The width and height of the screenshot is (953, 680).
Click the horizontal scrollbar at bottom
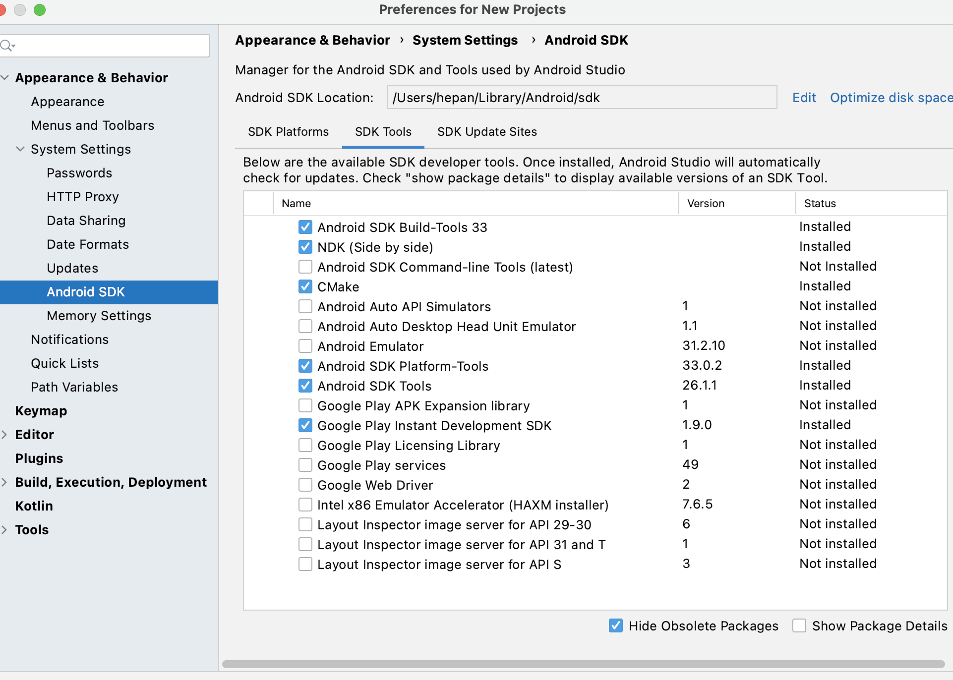[583, 664]
